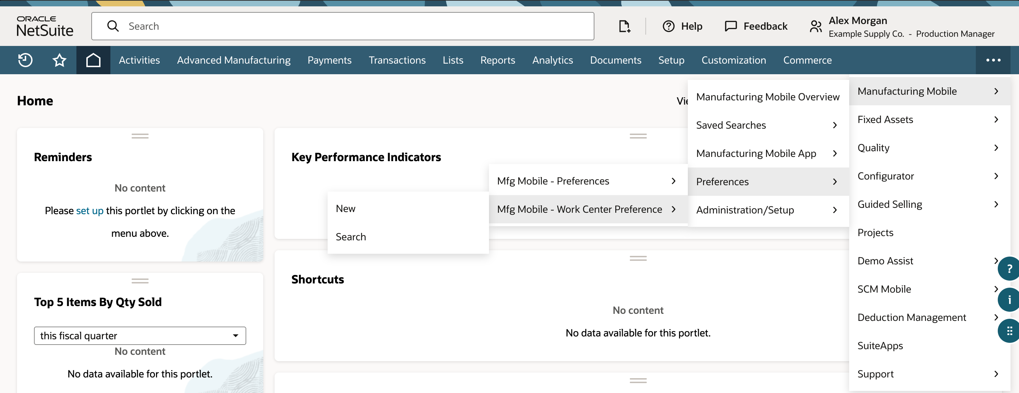This screenshot has width=1019, height=393.
Task: Open the Recent Records history icon
Action: coord(25,60)
